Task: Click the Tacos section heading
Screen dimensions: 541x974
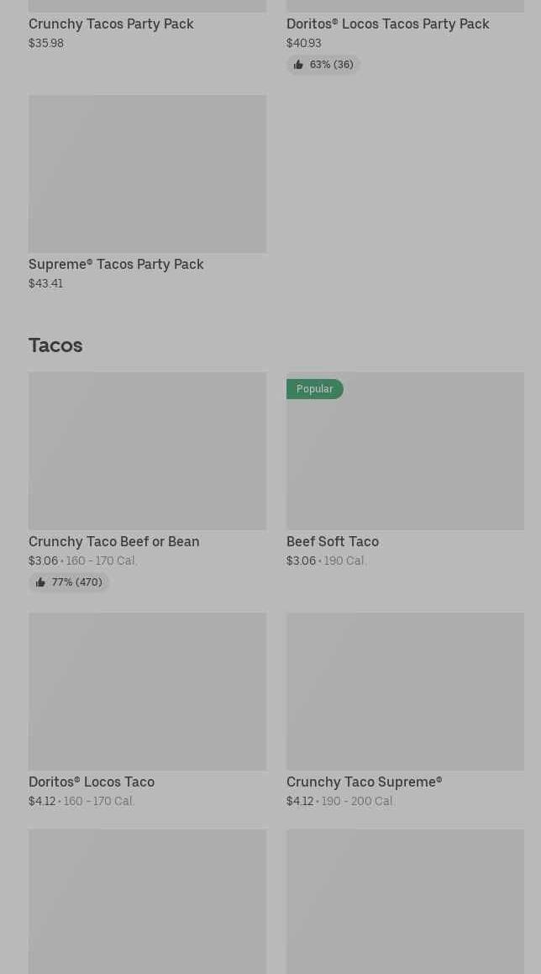Action: 55,345
